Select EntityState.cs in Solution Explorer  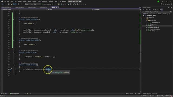tap(153, 24)
